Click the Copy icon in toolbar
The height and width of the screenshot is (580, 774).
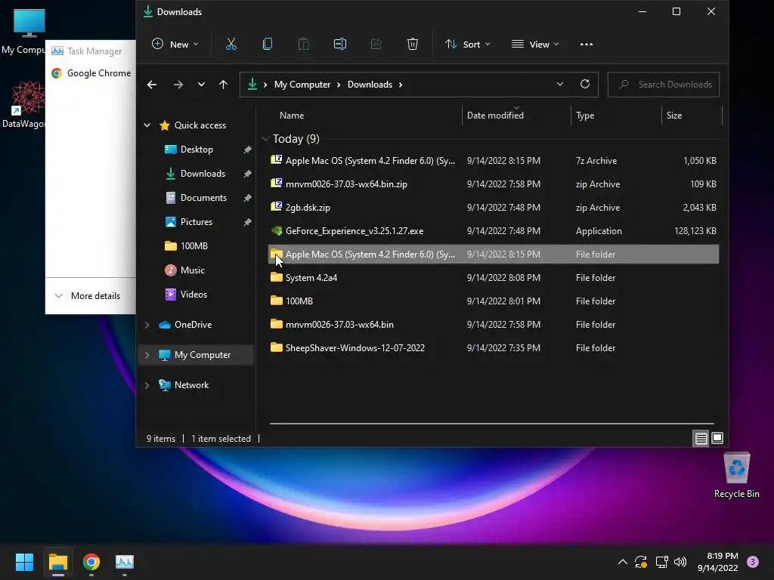point(268,45)
